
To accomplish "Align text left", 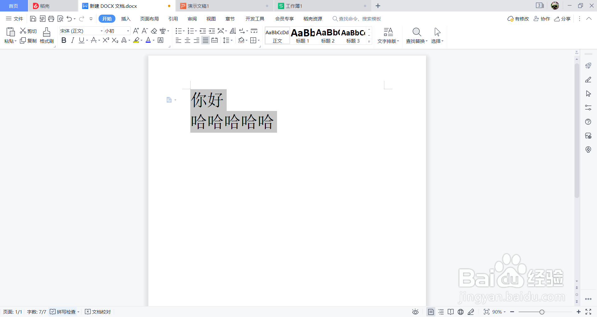I will pos(178,40).
